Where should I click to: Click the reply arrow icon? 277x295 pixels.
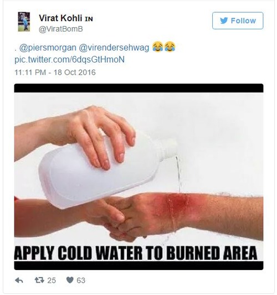tap(19, 281)
